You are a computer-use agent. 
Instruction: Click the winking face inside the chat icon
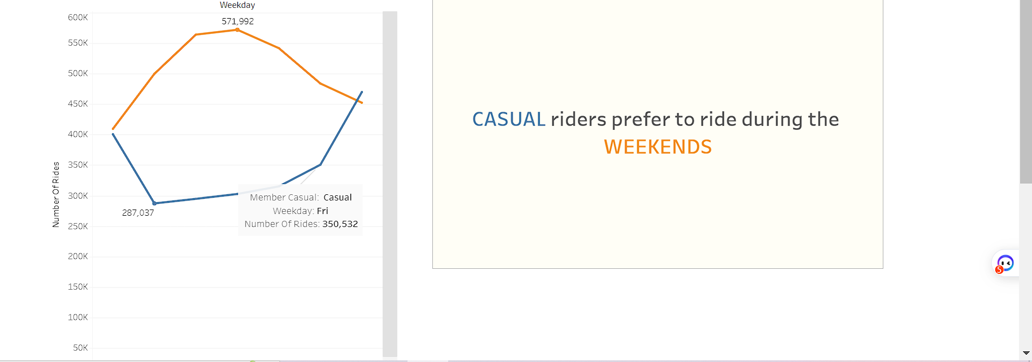1006,262
